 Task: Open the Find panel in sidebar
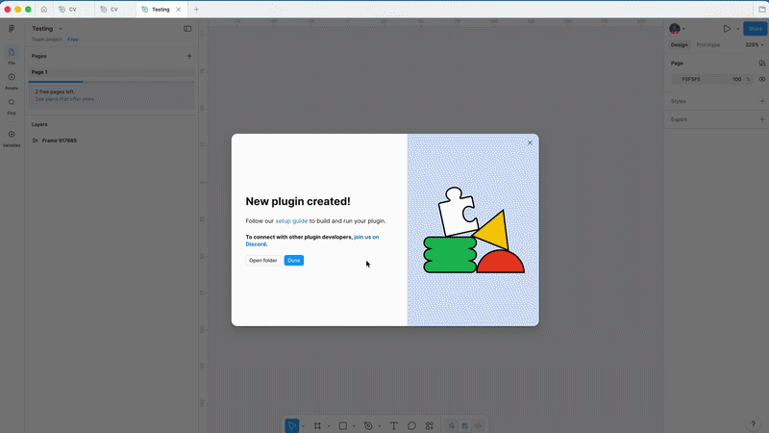[12, 105]
